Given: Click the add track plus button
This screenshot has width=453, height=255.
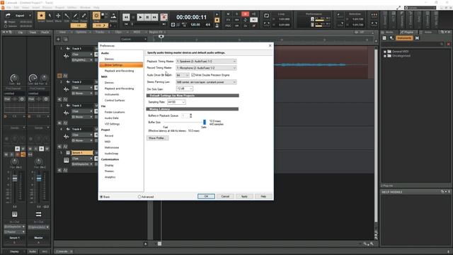Looking at the screenshot, I should pyautogui.click(x=58, y=40).
